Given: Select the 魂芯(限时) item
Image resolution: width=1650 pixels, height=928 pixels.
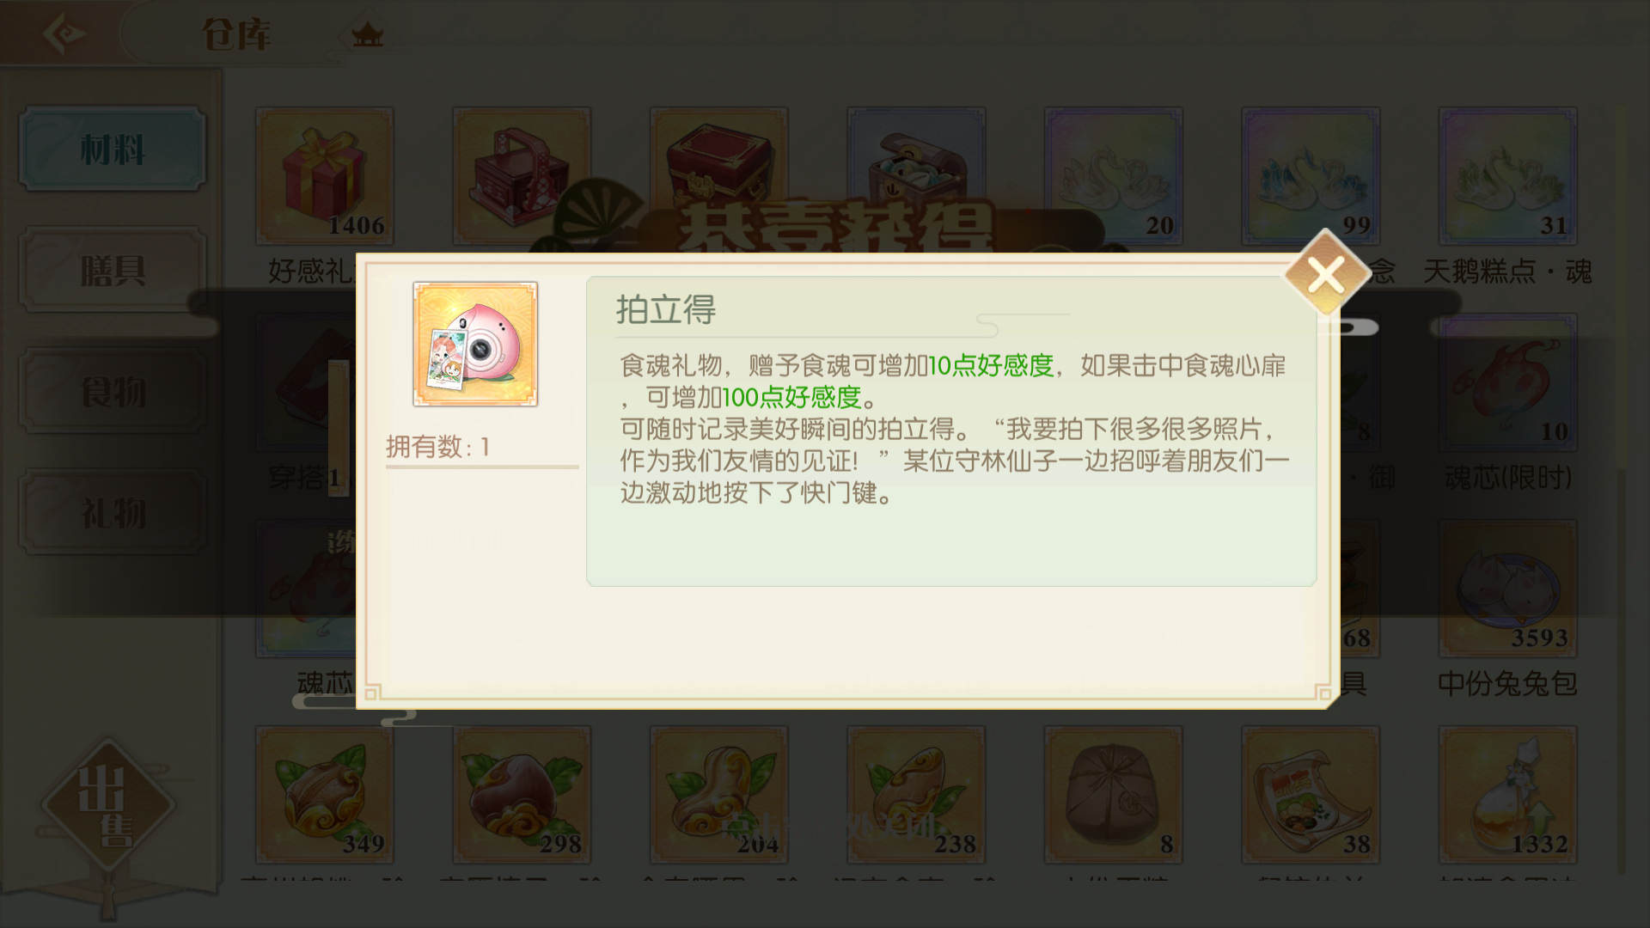Looking at the screenshot, I should [1508, 382].
